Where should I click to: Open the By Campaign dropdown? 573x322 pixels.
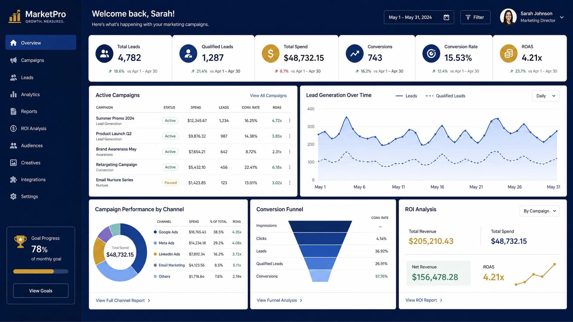tap(540, 211)
